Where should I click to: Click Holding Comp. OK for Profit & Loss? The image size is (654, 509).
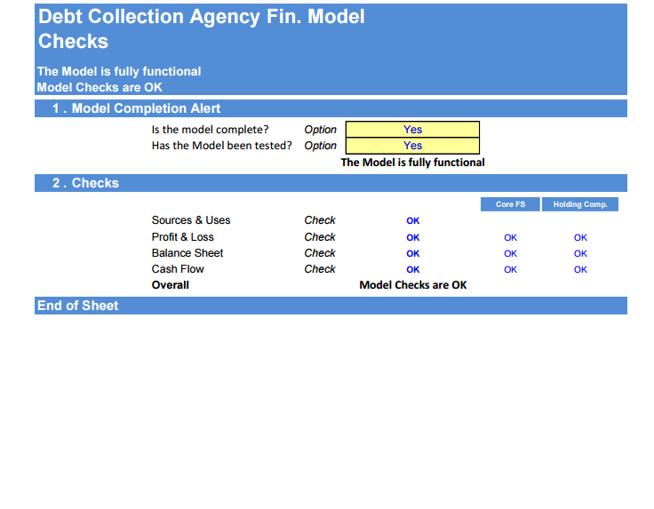580,237
